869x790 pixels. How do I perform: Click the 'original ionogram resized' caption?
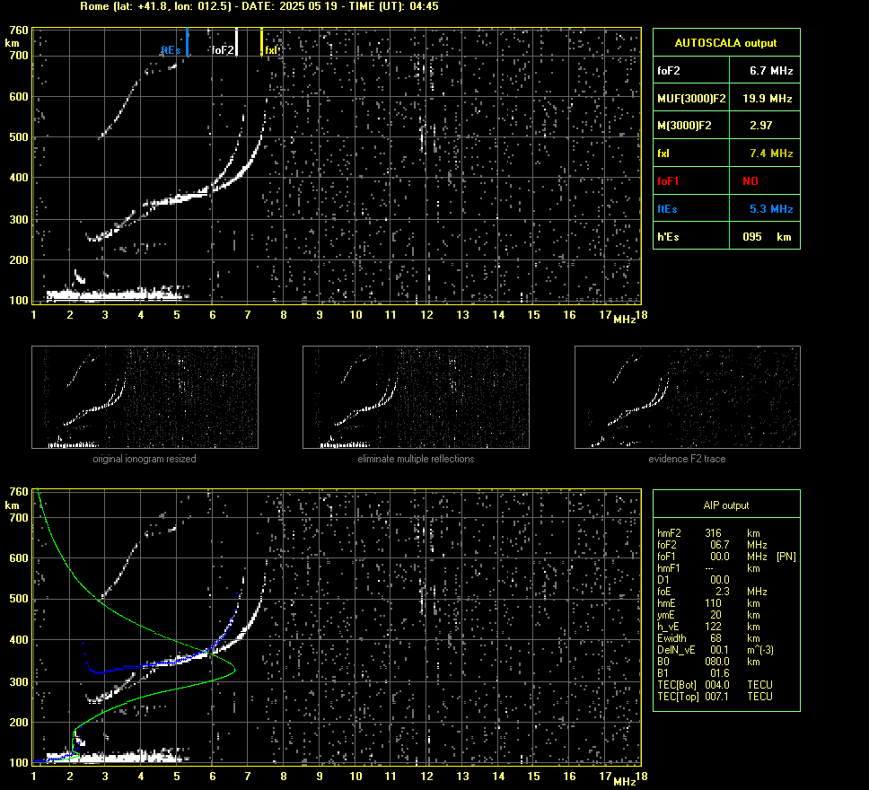[x=145, y=459]
